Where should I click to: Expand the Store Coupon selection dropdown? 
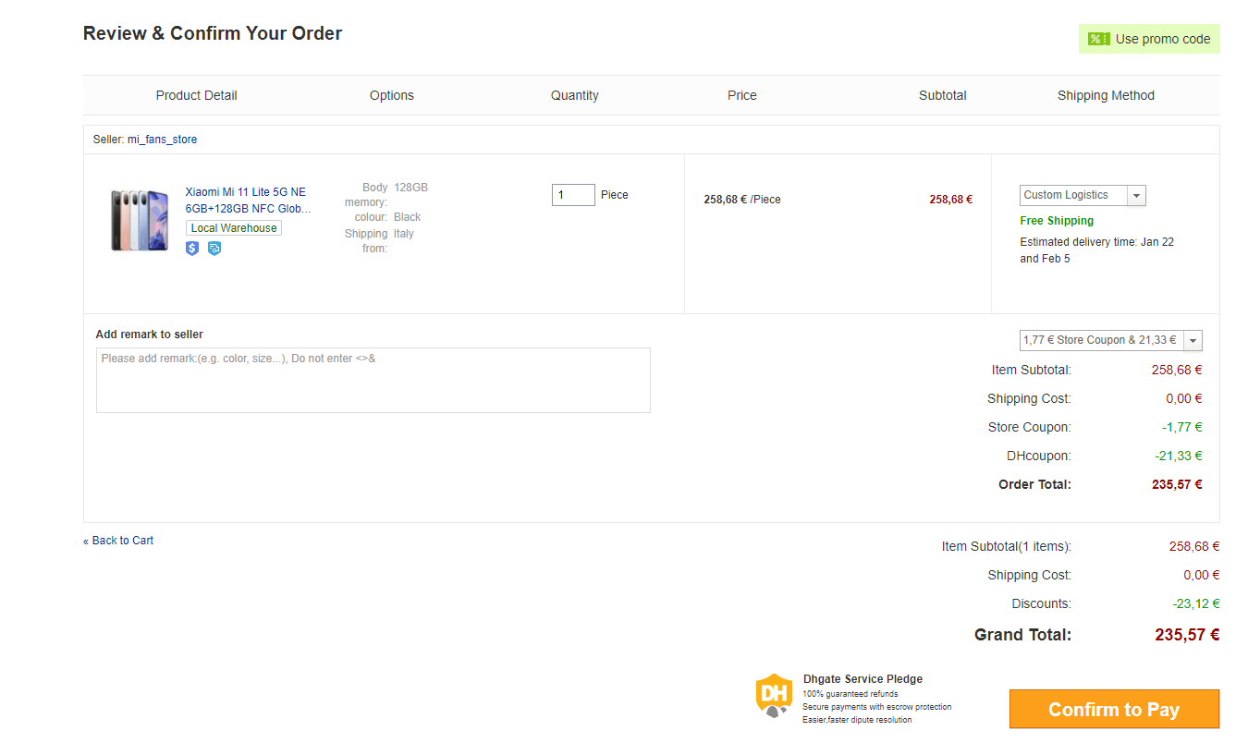tap(1111, 340)
